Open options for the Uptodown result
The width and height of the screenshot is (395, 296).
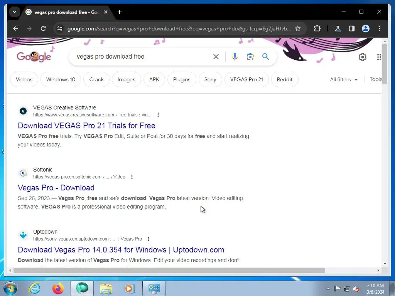tap(149, 239)
